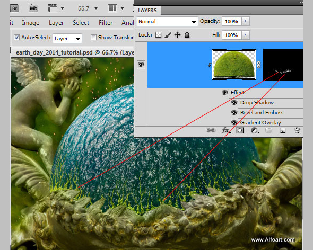Select the black layer mask thumbnail

pyautogui.click(x=283, y=65)
